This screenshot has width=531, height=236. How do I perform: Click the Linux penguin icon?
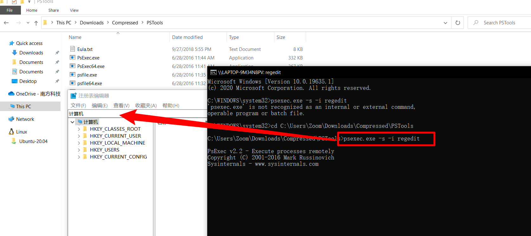(11, 132)
